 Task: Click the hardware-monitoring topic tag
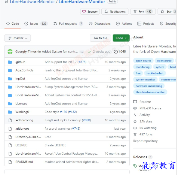[x=149, y=86]
